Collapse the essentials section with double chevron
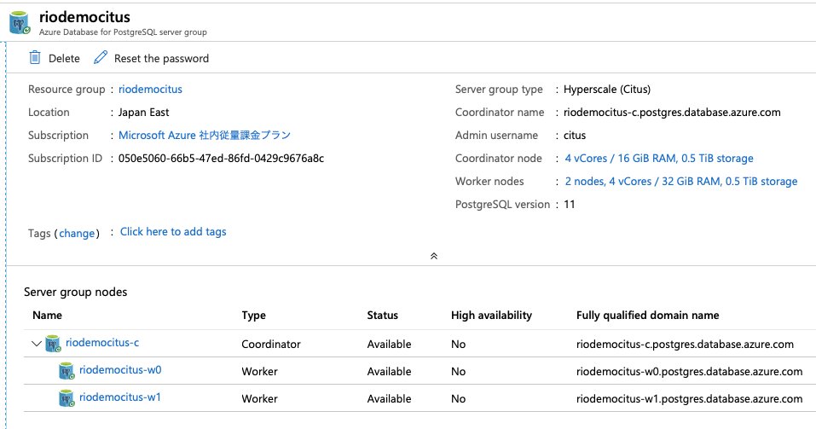 (x=433, y=256)
